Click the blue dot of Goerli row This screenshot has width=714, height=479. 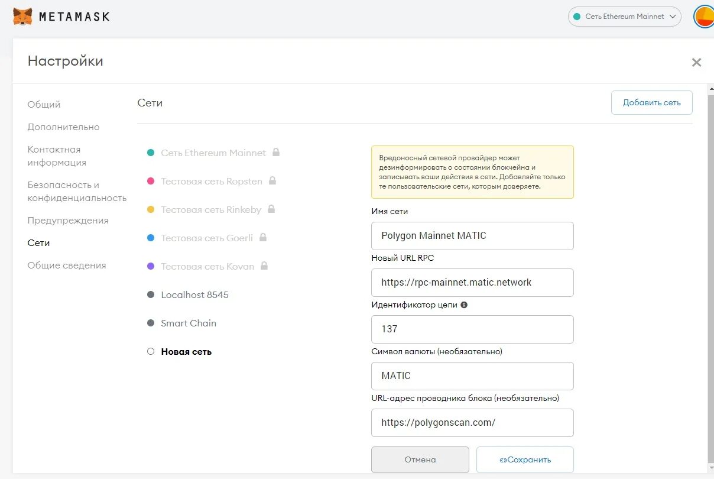tap(150, 238)
